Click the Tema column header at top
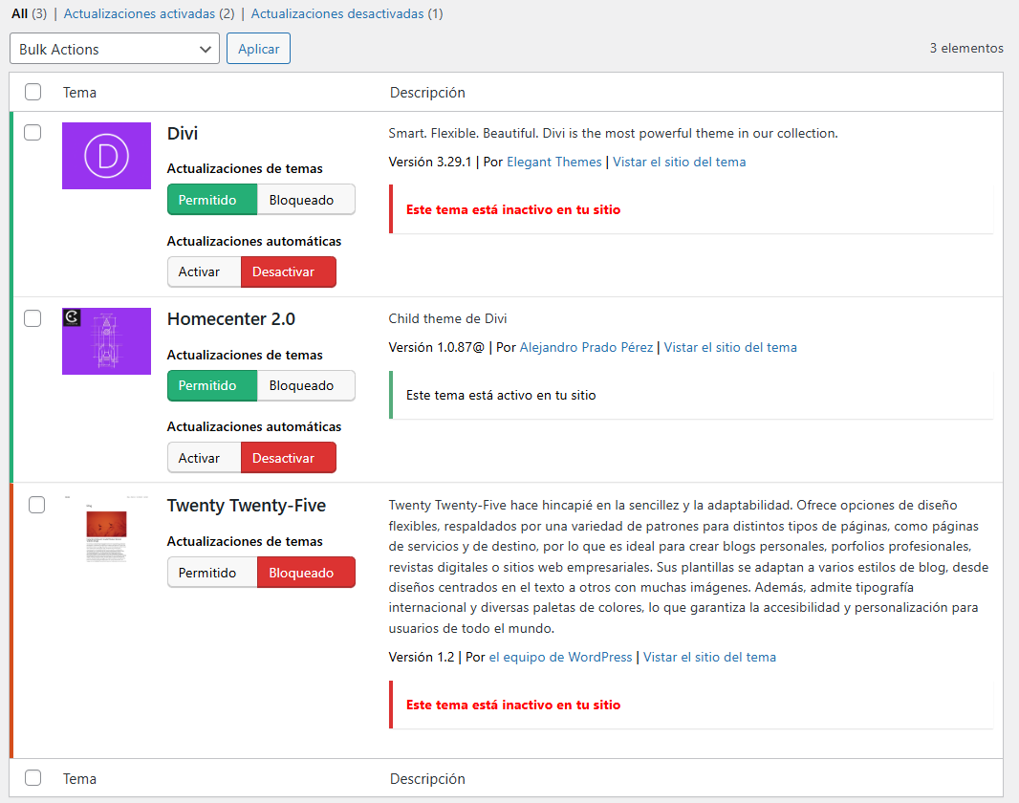Image resolution: width=1019 pixels, height=803 pixels. tap(79, 93)
